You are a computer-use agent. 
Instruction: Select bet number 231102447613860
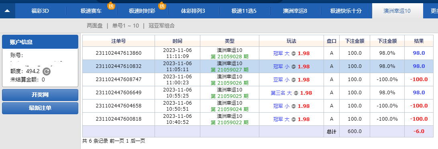point(119,53)
